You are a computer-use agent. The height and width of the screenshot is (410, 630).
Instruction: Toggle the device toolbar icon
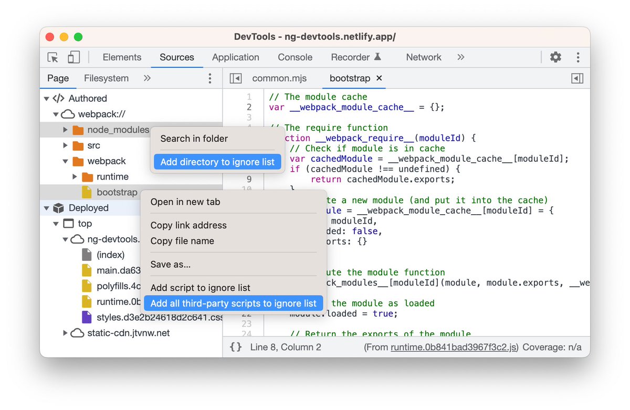pyautogui.click(x=74, y=57)
